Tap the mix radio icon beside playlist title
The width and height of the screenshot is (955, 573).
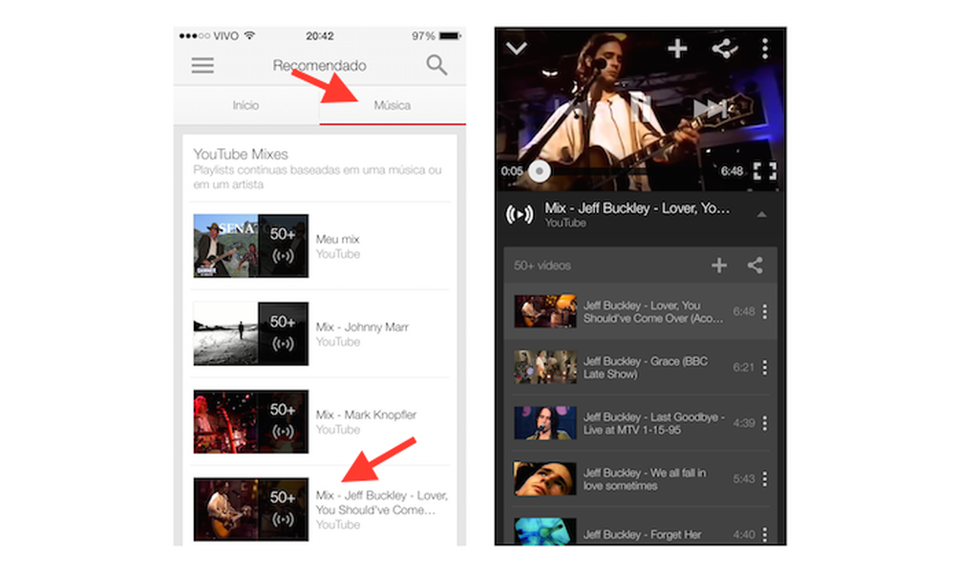[x=517, y=212]
